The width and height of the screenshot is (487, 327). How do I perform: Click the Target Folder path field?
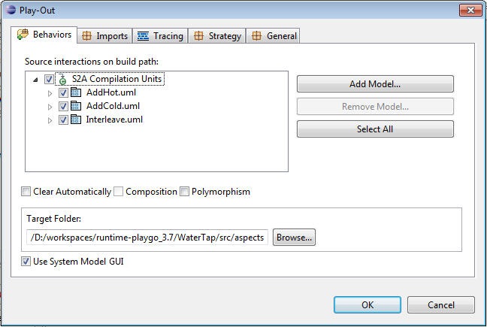coord(147,238)
